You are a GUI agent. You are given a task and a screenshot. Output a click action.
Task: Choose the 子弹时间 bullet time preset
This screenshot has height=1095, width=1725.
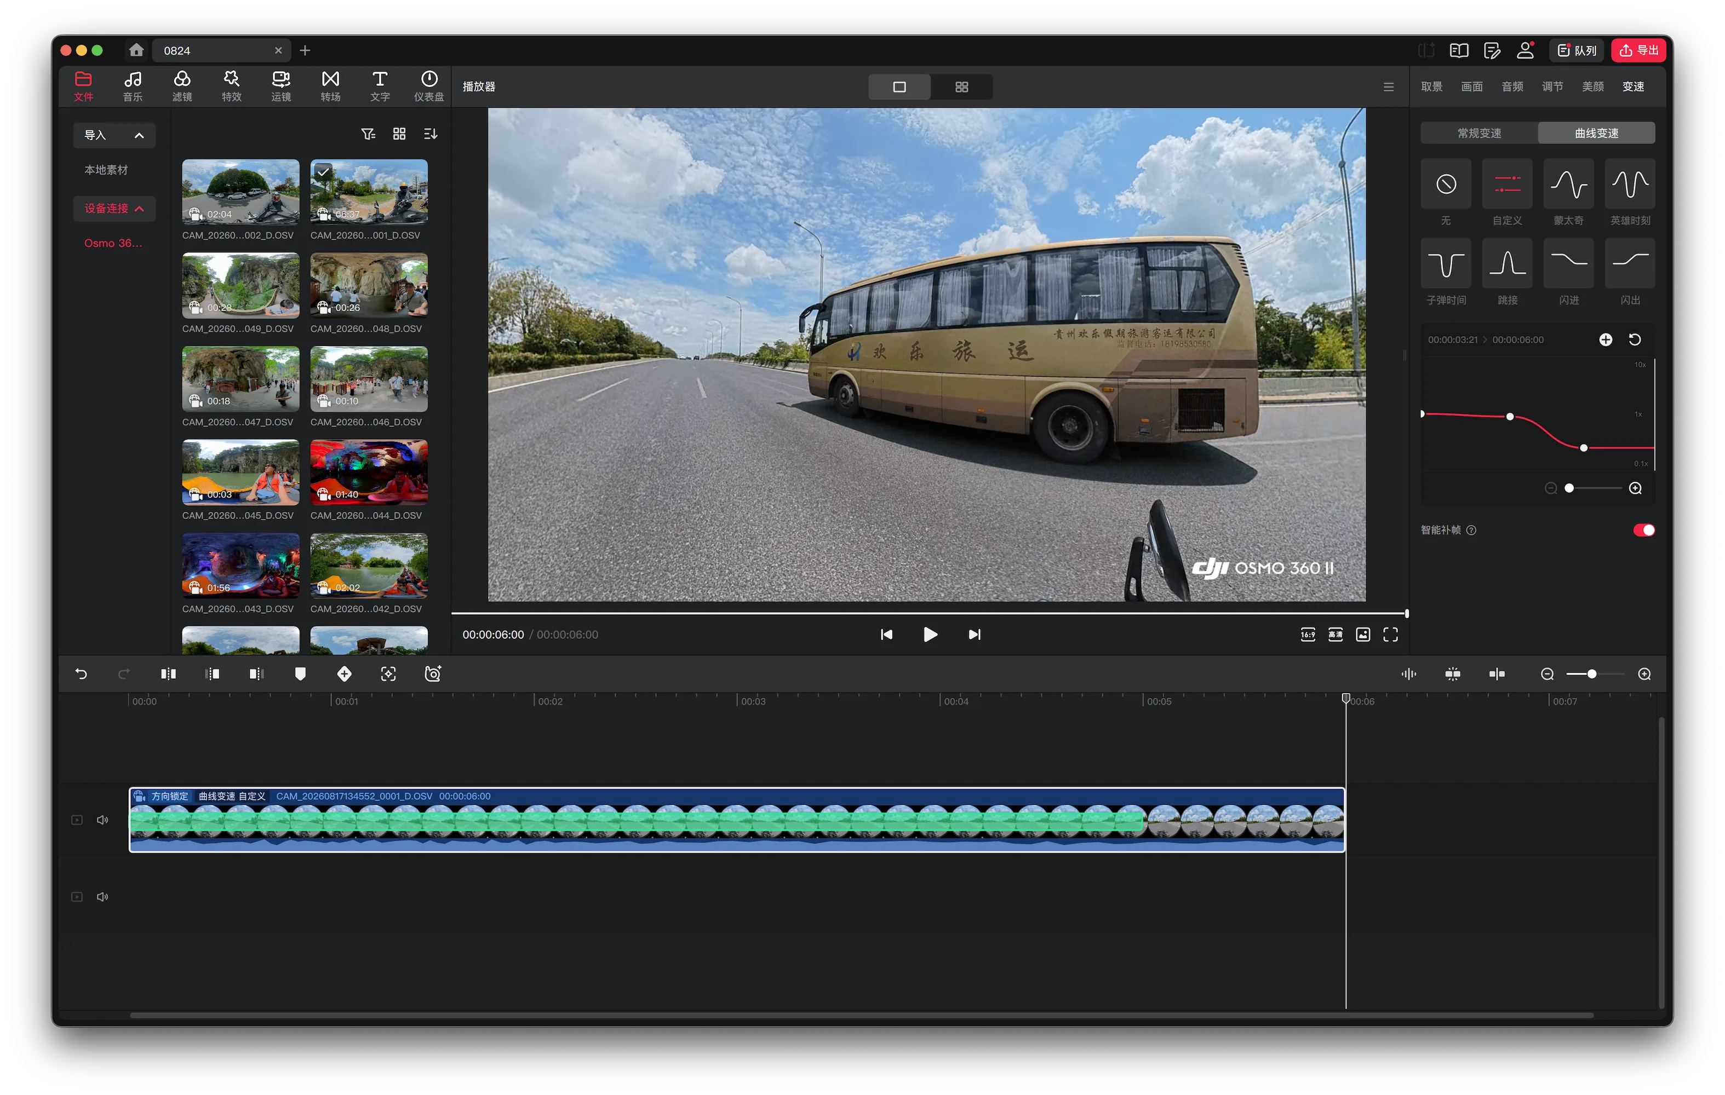1446,263
